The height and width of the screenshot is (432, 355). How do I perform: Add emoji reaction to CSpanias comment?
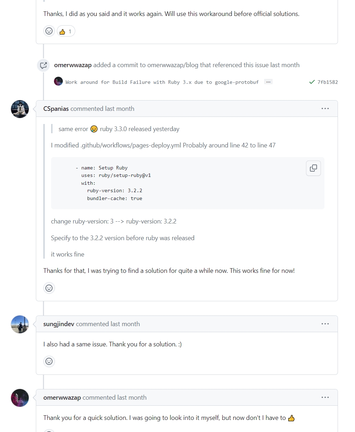(49, 288)
